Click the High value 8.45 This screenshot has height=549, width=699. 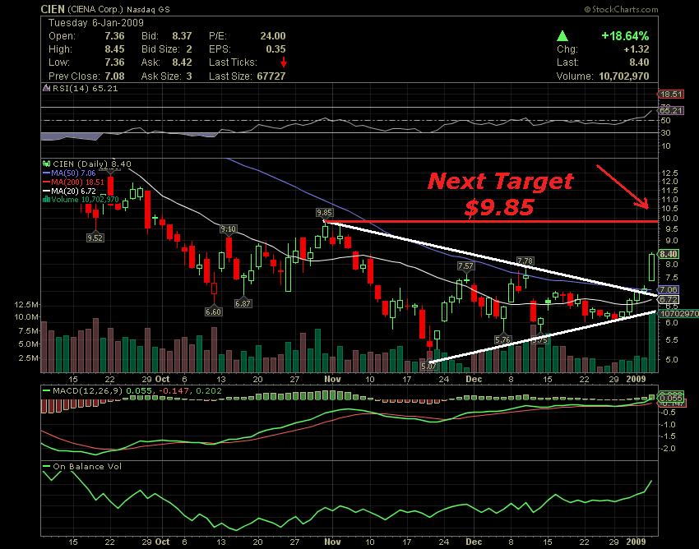pos(114,49)
